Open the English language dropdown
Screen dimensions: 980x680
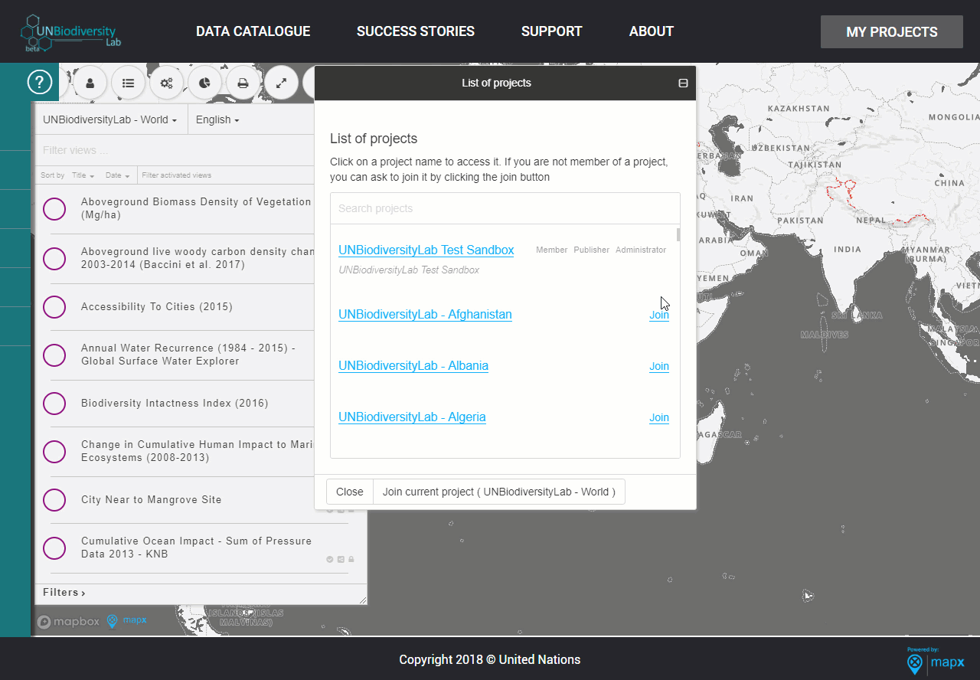(217, 119)
